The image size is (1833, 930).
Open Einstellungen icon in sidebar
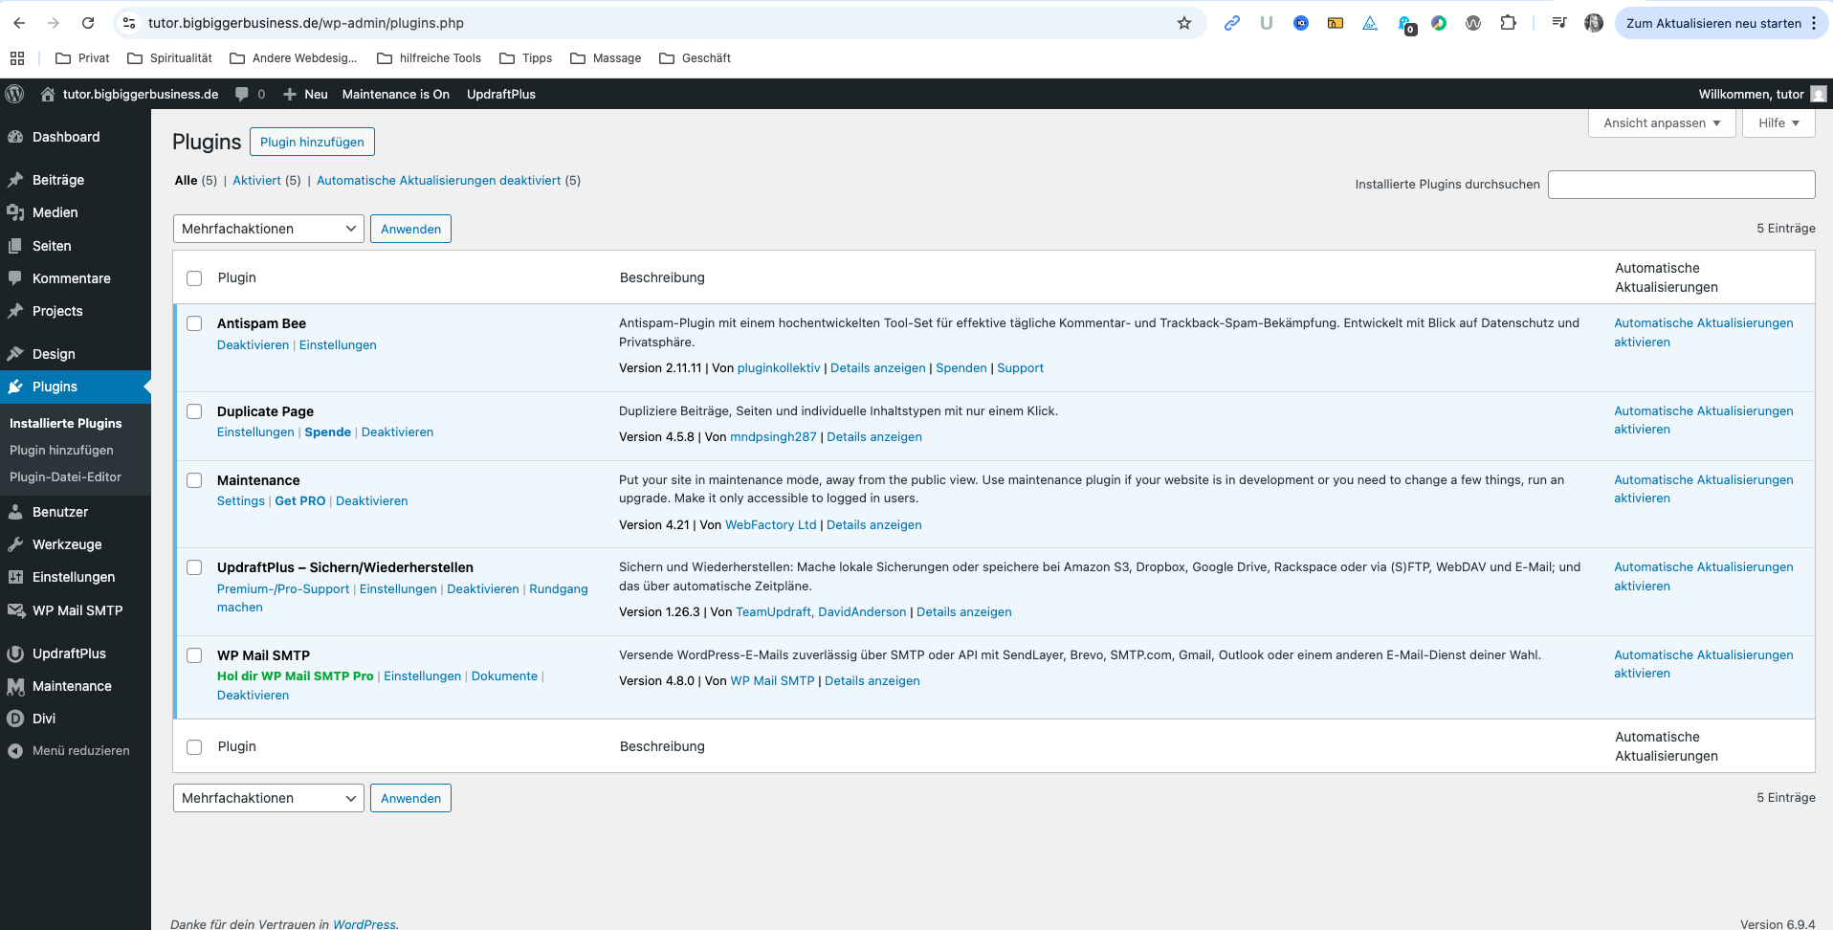pyautogui.click(x=15, y=577)
